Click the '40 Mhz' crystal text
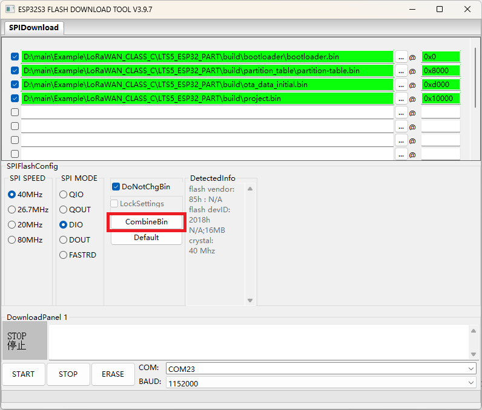 (x=202, y=251)
